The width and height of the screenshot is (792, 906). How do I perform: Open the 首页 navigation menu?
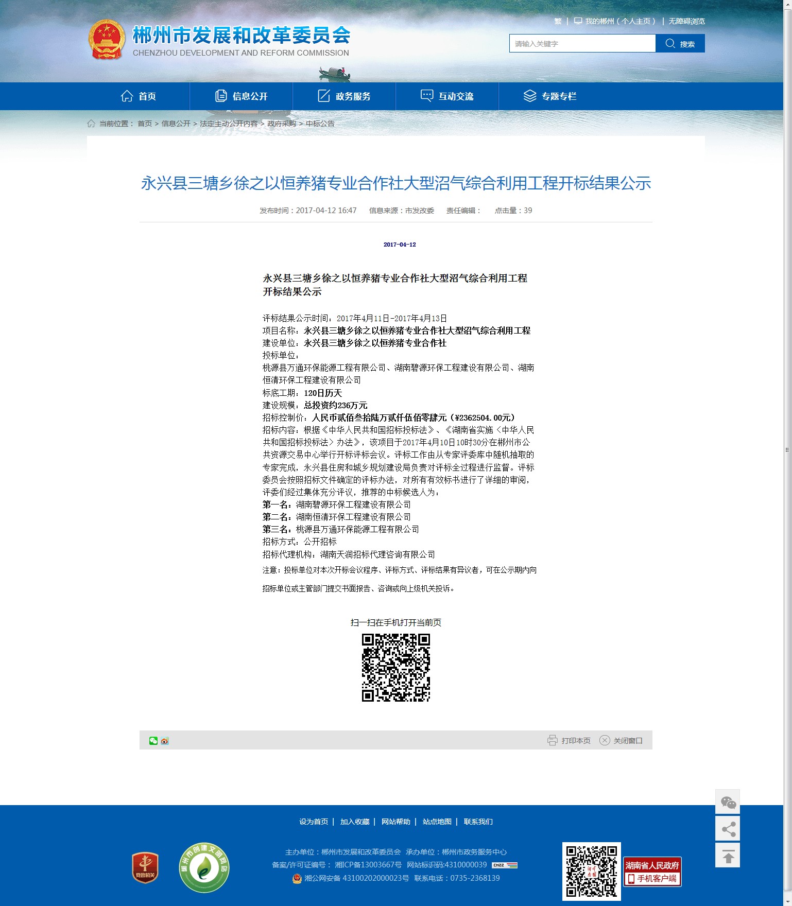coord(139,96)
